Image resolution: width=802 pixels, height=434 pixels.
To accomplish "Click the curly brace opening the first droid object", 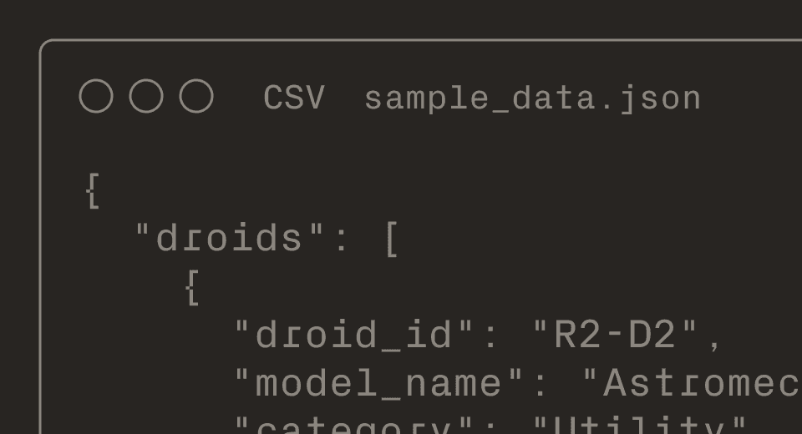I will click(x=191, y=287).
